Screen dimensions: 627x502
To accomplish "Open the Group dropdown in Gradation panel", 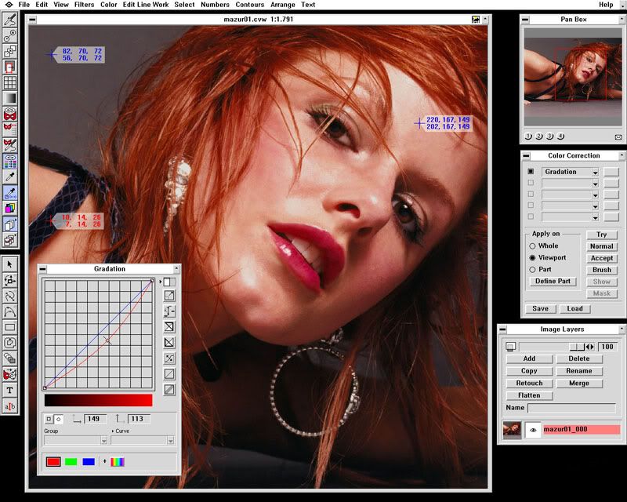I will coord(104,440).
